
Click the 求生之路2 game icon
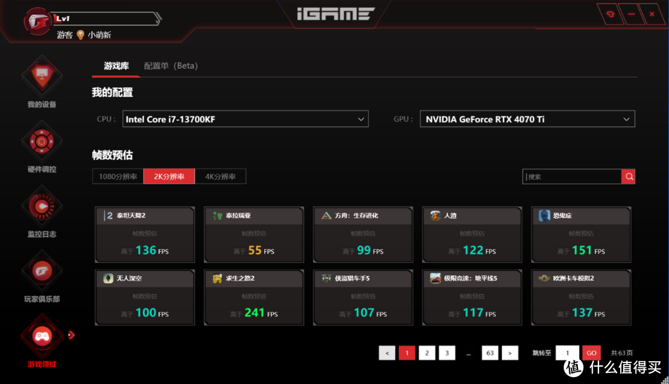click(x=217, y=278)
